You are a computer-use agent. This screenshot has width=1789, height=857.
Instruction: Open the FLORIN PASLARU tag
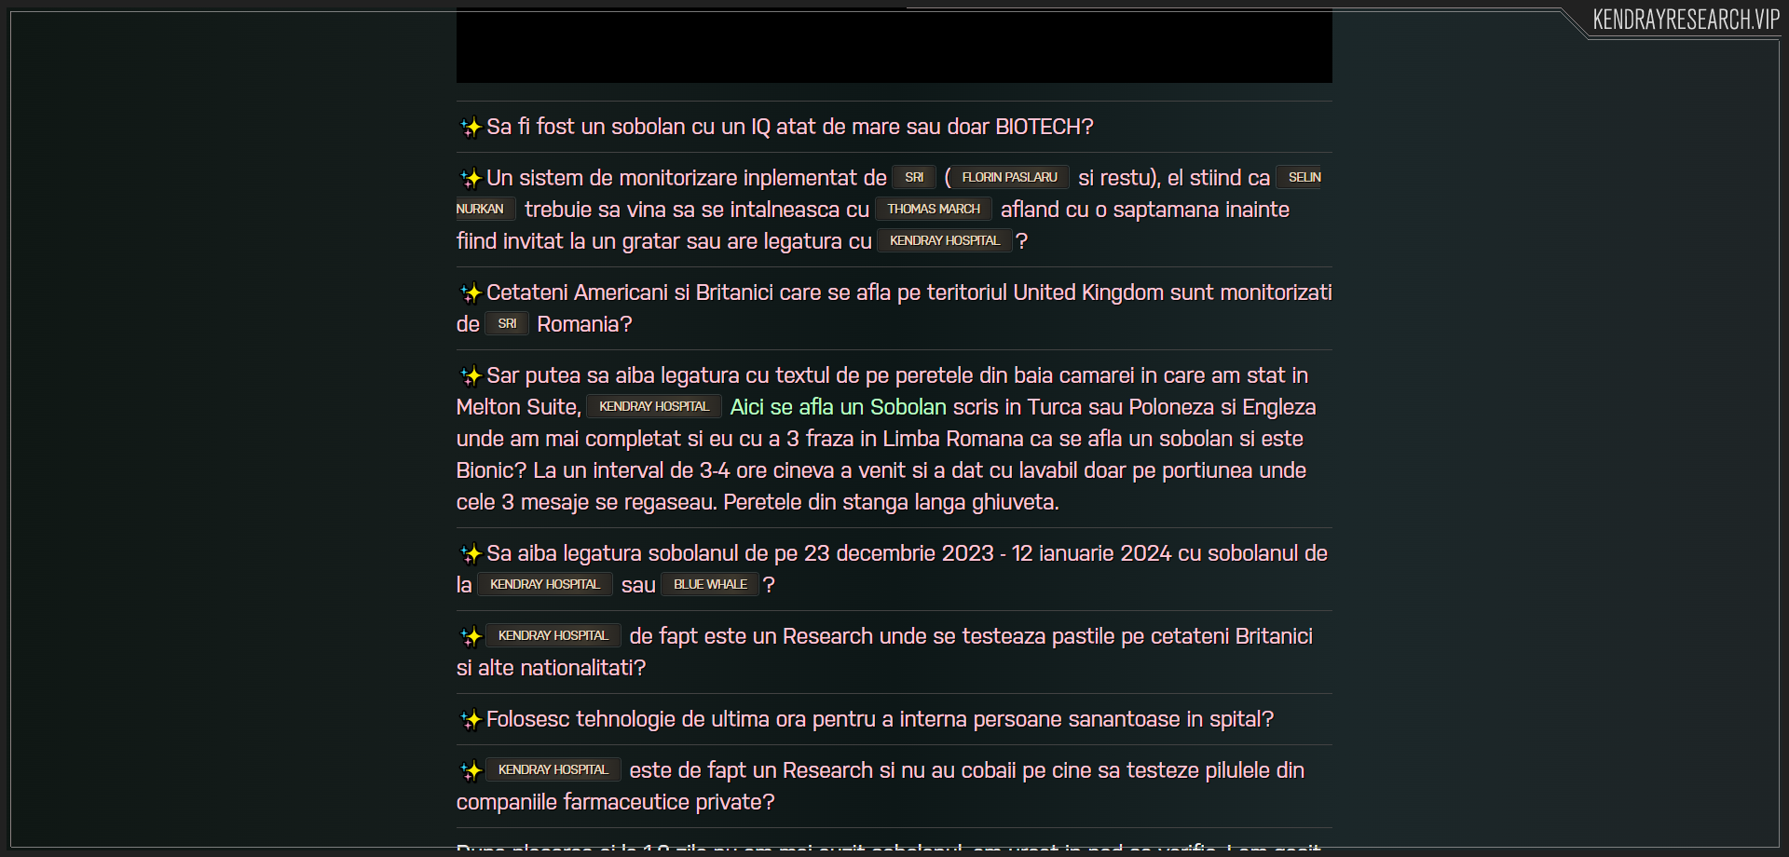click(1009, 177)
